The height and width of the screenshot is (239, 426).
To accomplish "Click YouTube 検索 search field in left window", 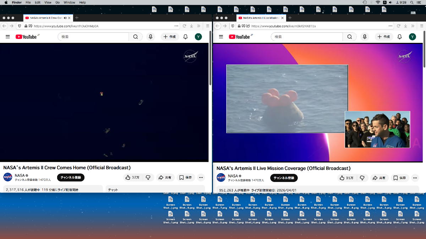I will 93,37.
